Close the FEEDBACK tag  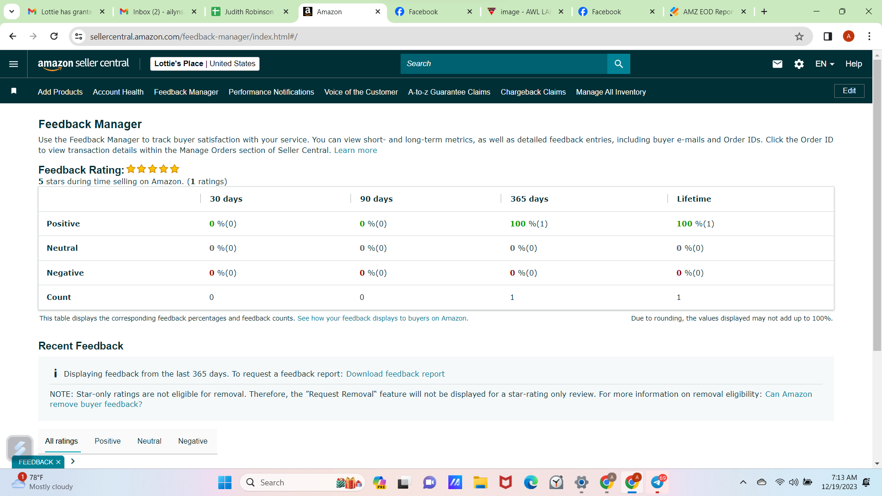tap(58, 462)
